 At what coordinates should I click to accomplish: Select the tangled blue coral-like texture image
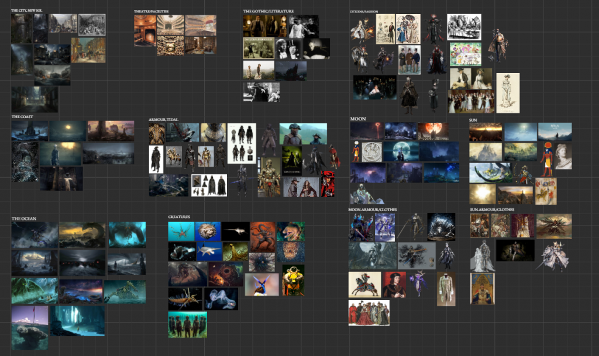coord(25,162)
